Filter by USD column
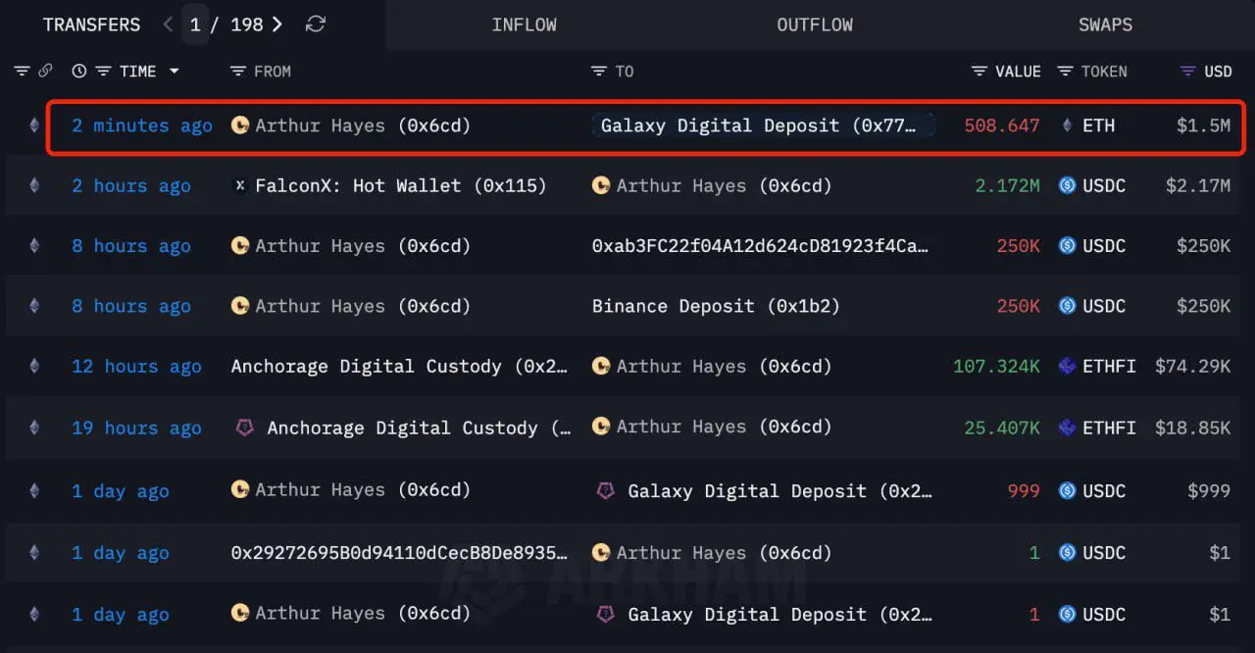Image resolution: width=1255 pixels, height=653 pixels. [x=1187, y=72]
